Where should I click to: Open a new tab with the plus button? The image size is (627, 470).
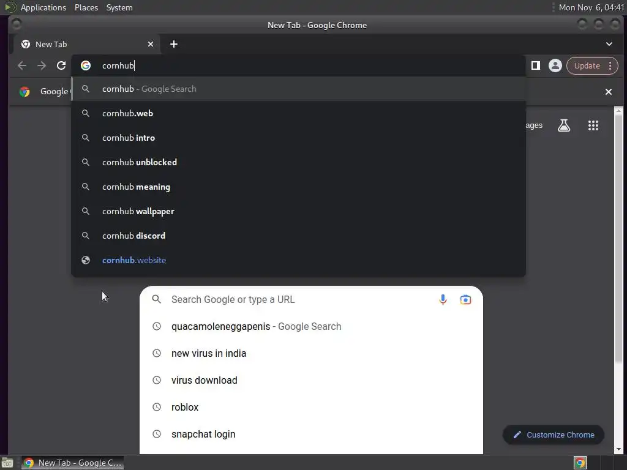173,44
